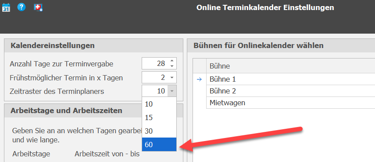Screen dimensions: 375x162
Task: Click the Anzahl Tage zur Terminvergabe label
Action: point(61,64)
